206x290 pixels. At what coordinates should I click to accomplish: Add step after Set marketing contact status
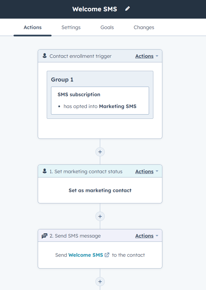[100, 216]
